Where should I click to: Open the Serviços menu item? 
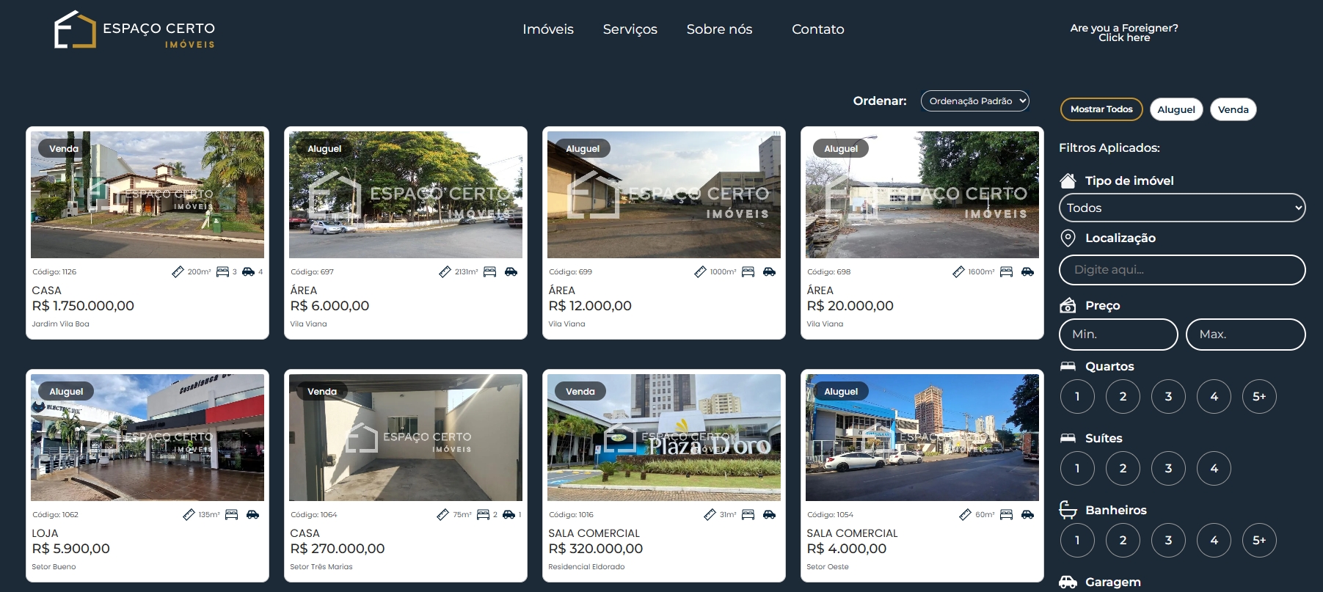630,29
